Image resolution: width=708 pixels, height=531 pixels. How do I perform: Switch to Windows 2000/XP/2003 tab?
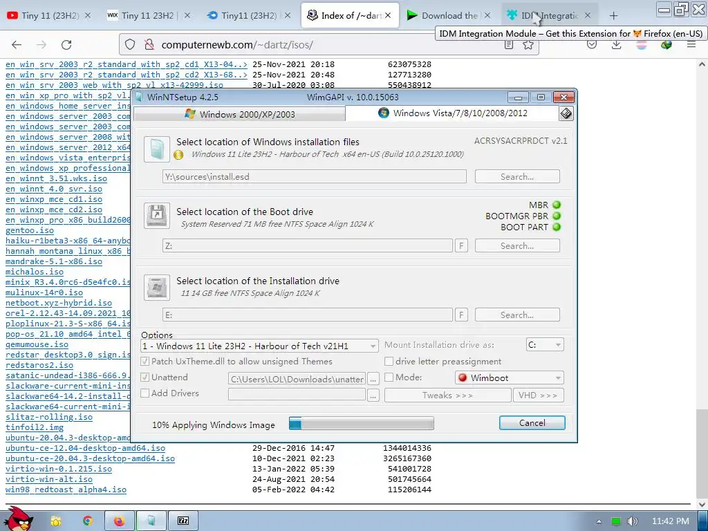[x=240, y=114]
